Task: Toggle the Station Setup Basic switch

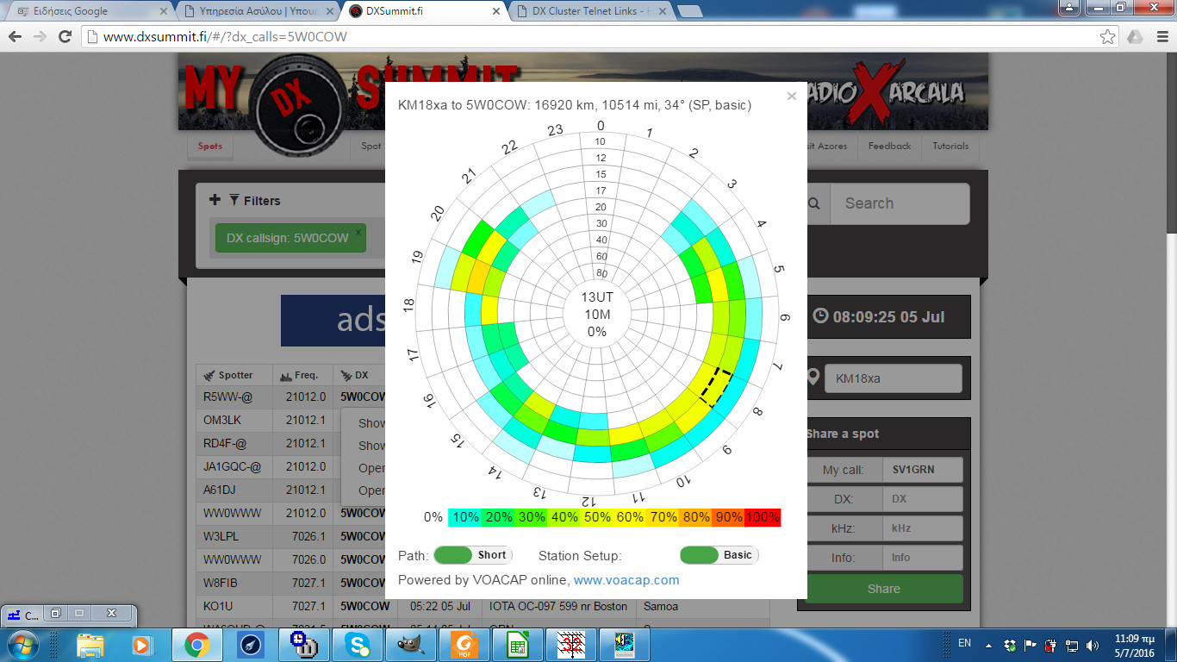Action: pos(719,555)
